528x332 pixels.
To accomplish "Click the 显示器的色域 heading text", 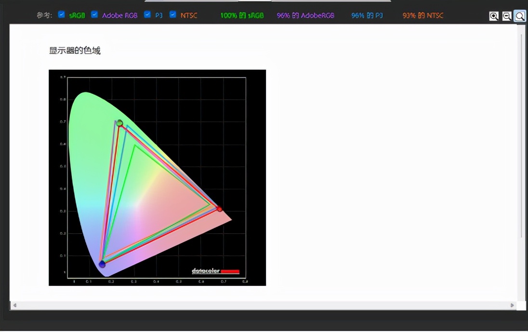I will pos(75,51).
